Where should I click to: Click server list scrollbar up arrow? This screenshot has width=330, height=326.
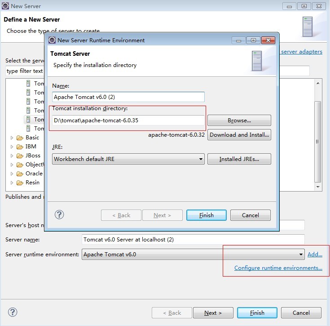[318, 83]
